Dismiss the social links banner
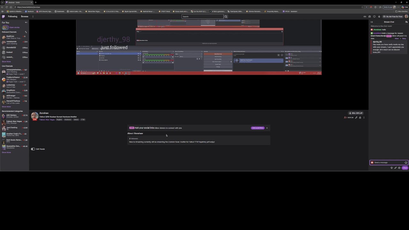409x230 pixels. click(x=267, y=128)
